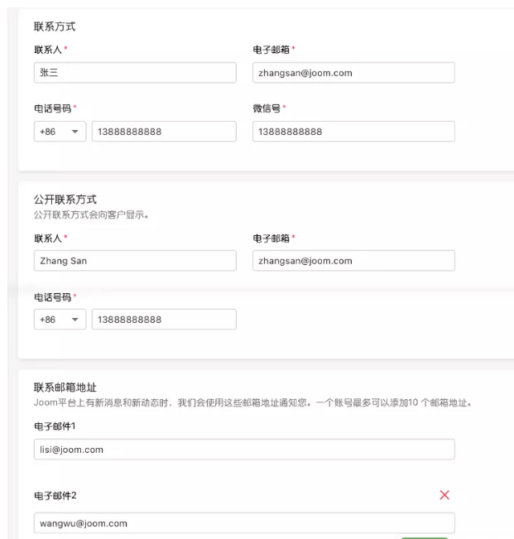Focus the 电子邮箱 field in 公开联系方式 section
Image resolution: width=514 pixels, height=539 pixels.
click(x=353, y=261)
